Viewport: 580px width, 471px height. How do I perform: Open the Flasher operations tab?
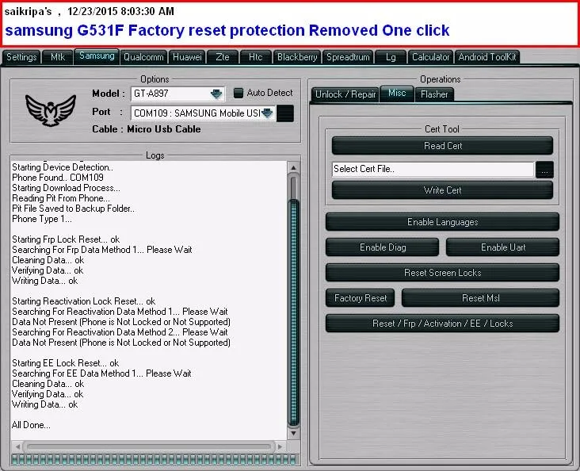coord(434,94)
